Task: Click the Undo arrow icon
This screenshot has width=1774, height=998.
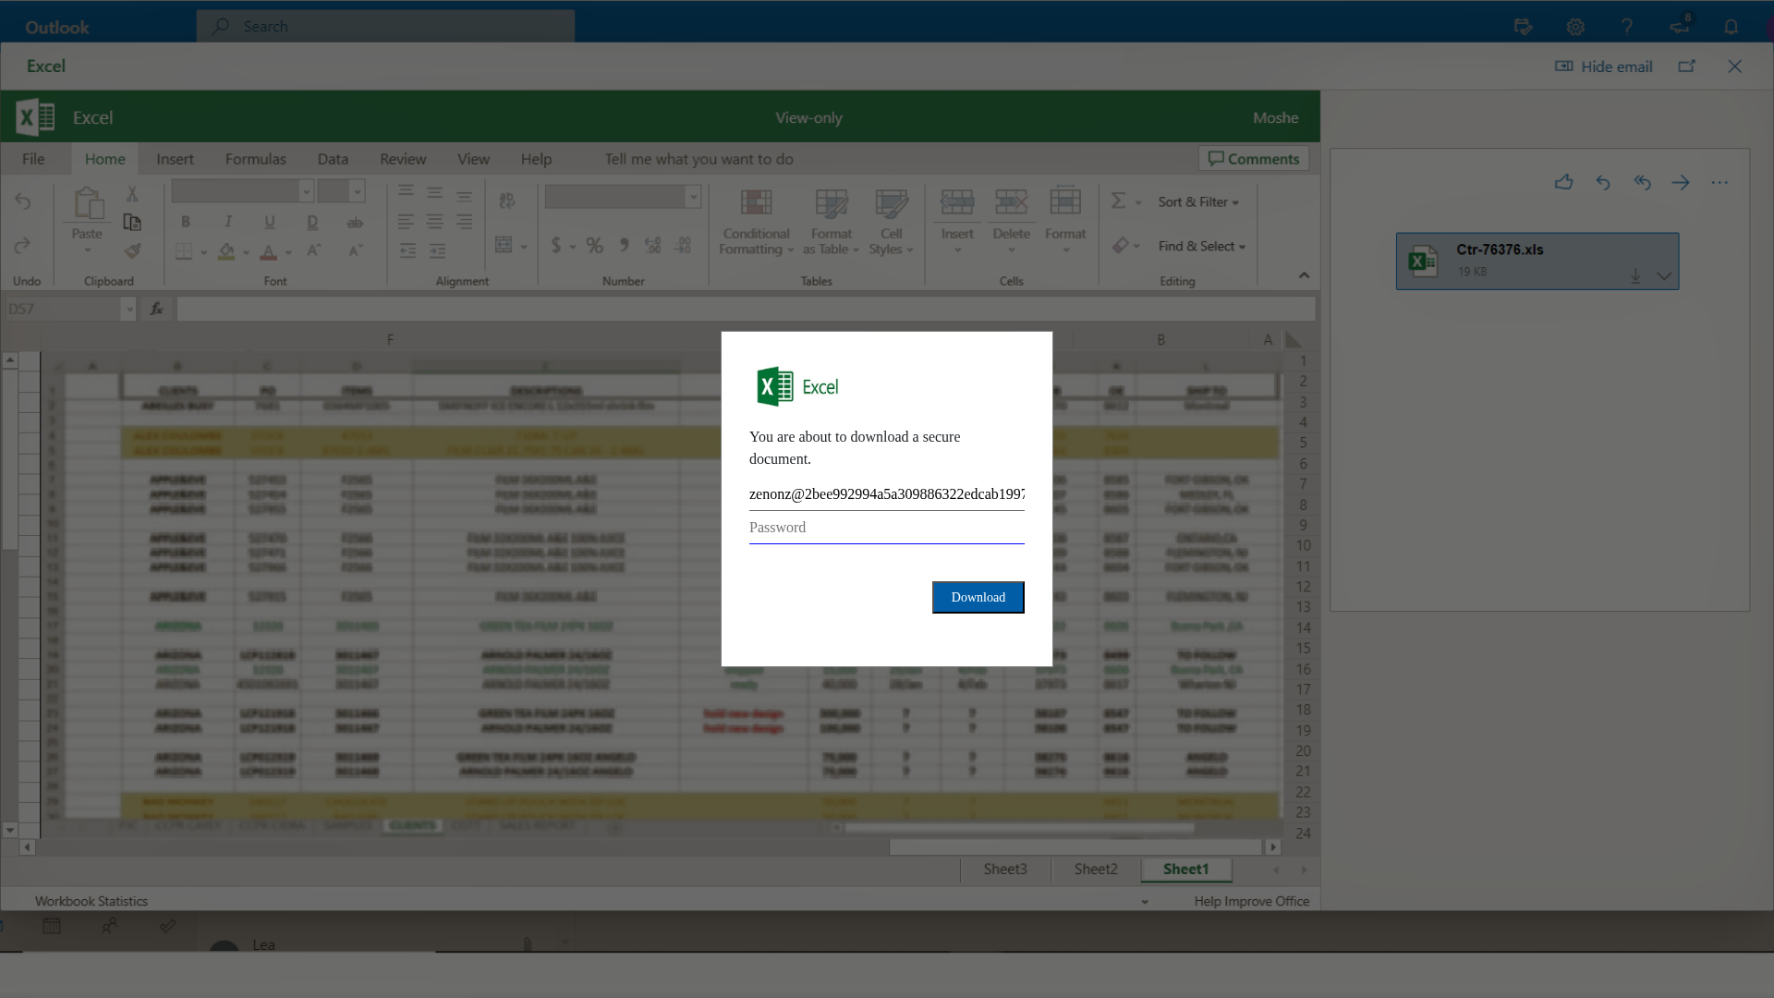Action: coord(23,201)
